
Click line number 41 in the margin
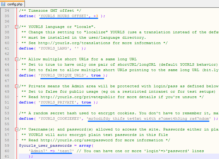(x=7, y=48)
